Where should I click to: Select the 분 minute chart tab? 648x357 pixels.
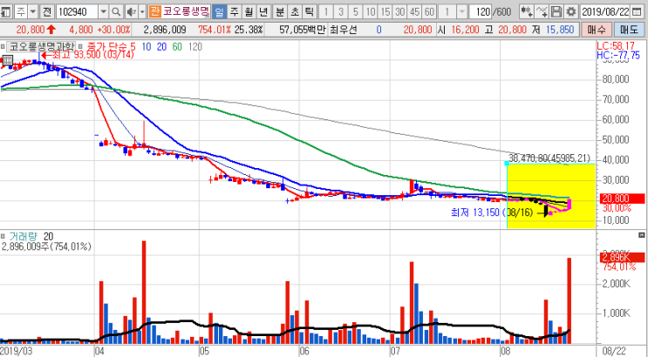click(x=280, y=11)
